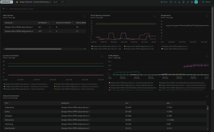Image resolution: width=214 pixels, height=132 pixels.
Task: Enter TV mode via the monitor icon
Action: click(x=171, y=2)
